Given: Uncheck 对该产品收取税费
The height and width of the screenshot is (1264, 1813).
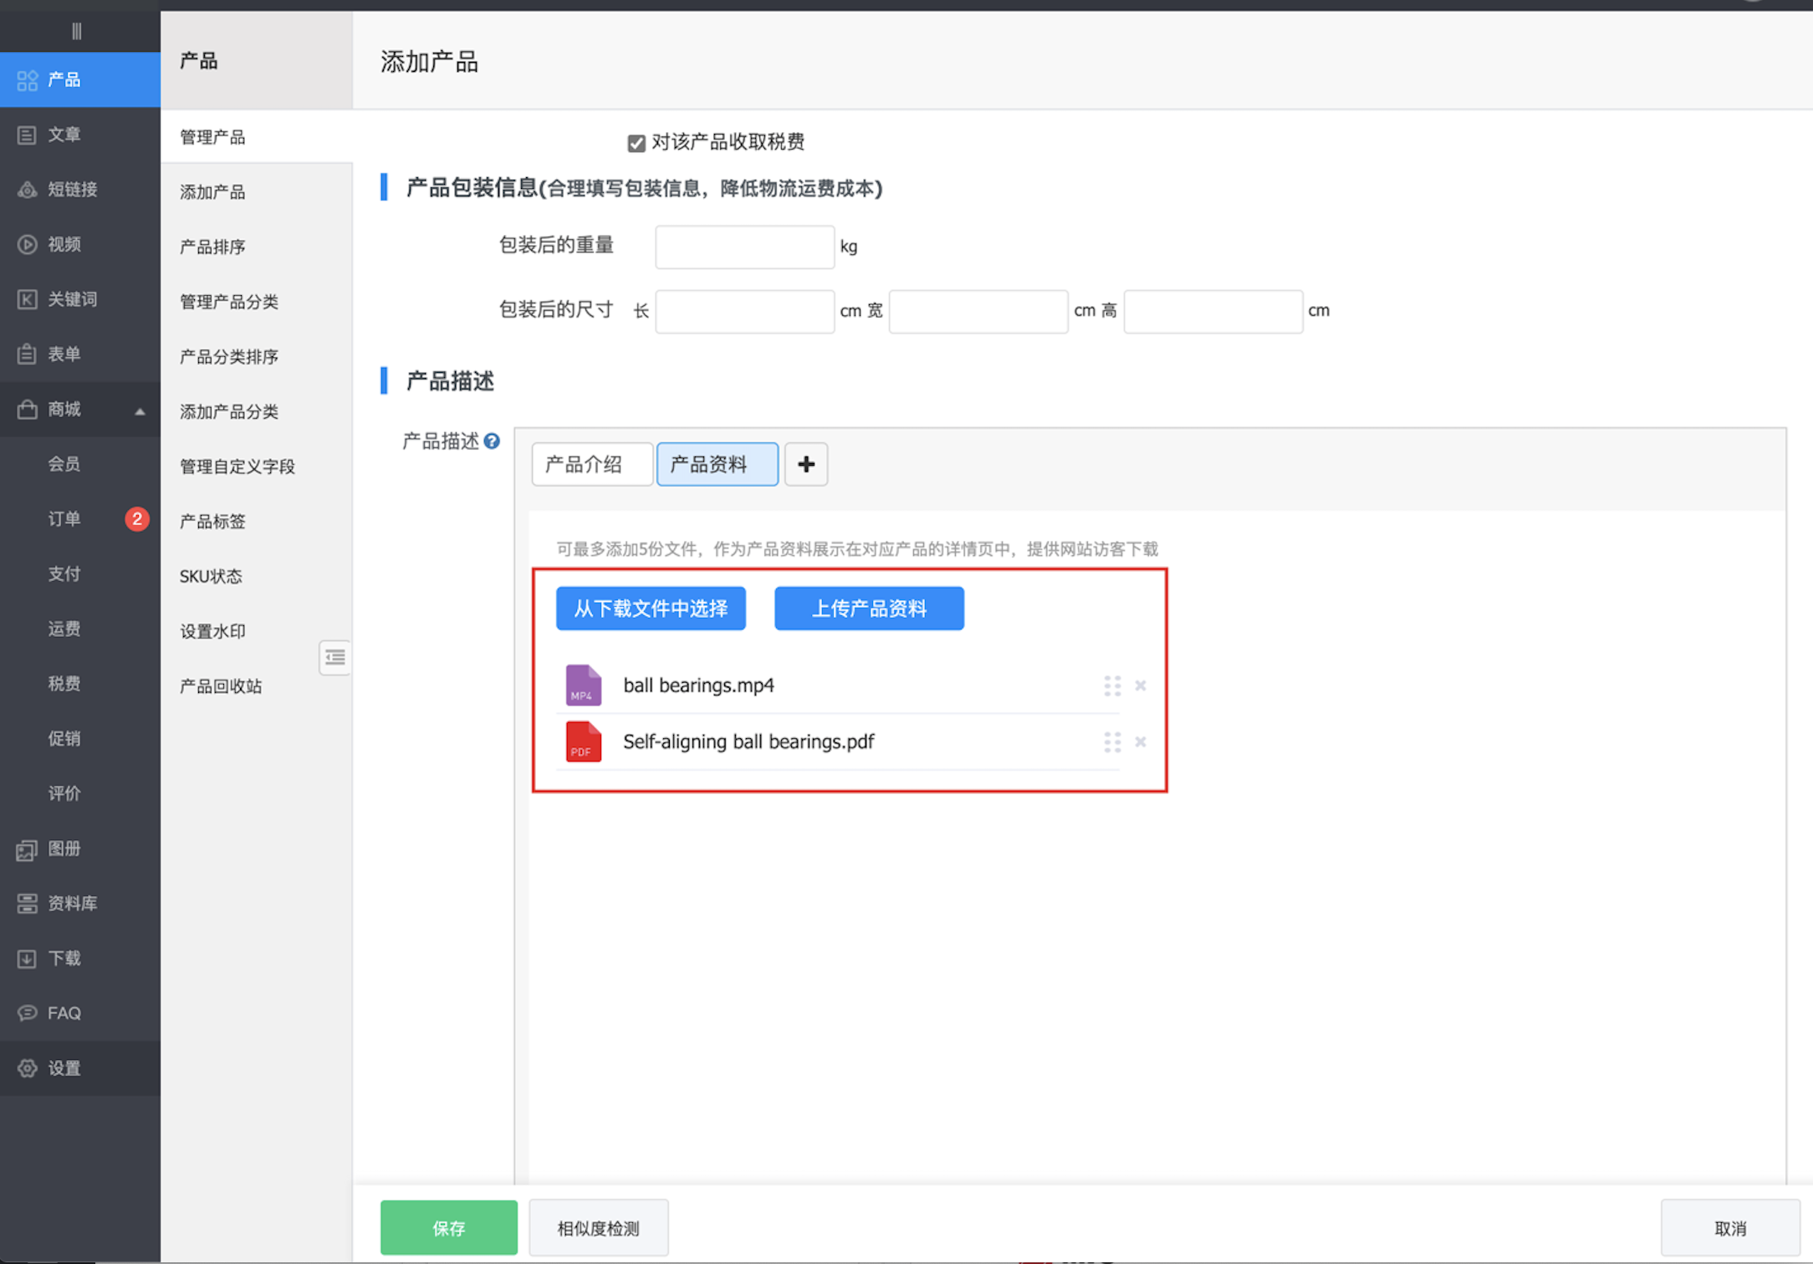Looking at the screenshot, I should coord(636,142).
